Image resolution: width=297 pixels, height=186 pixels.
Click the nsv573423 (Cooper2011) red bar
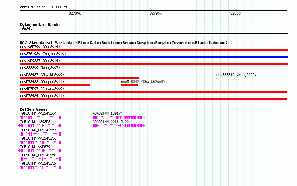55,85
